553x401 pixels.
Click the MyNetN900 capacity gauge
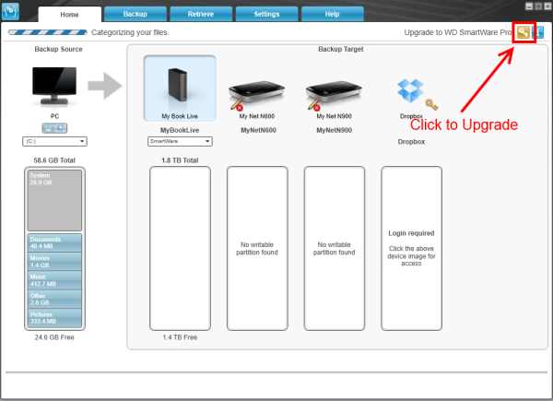coord(335,249)
